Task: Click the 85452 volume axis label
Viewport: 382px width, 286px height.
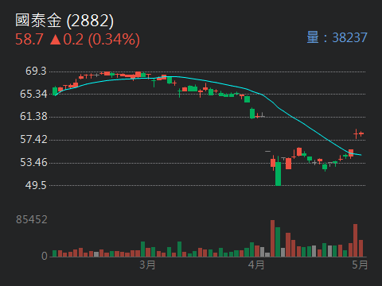Action: (x=32, y=219)
